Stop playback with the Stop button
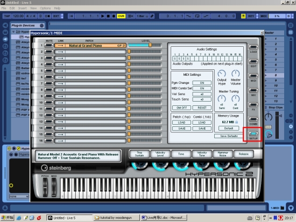The width and height of the screenshot is (296, 222). (x=108, y=16)
